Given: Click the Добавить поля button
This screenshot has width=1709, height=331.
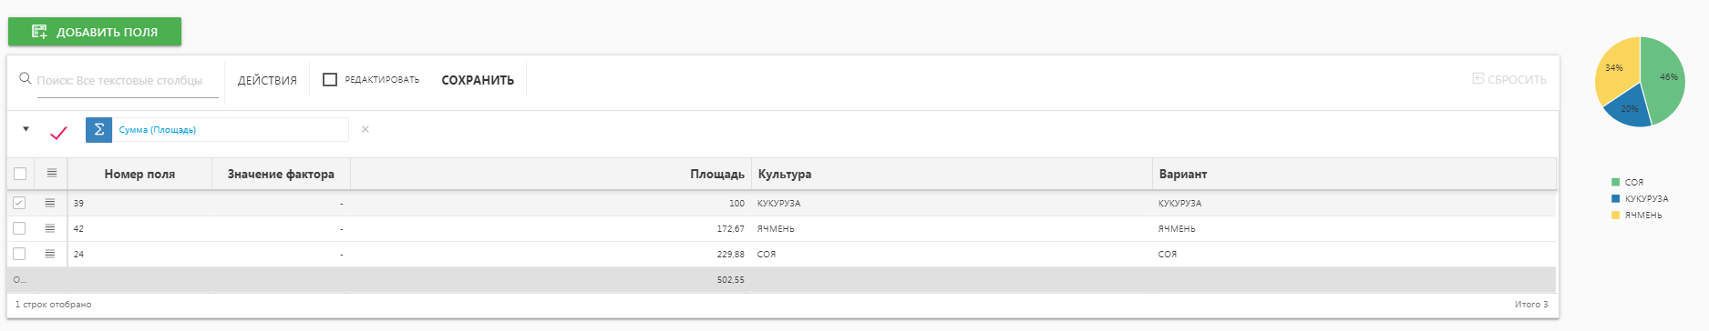Looking at the screenshot, I should tap(95, 32).
